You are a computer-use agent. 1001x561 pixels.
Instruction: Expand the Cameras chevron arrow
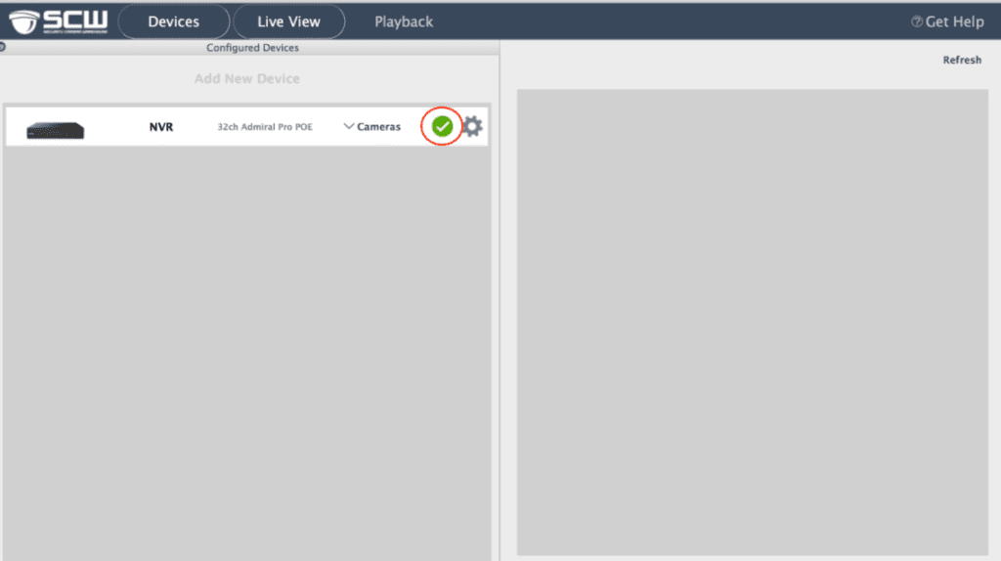[349, 126]
